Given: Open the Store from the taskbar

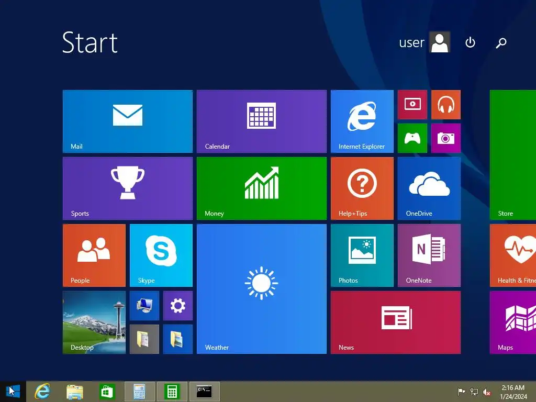Looking at the screenshot, I should [107, 392].
